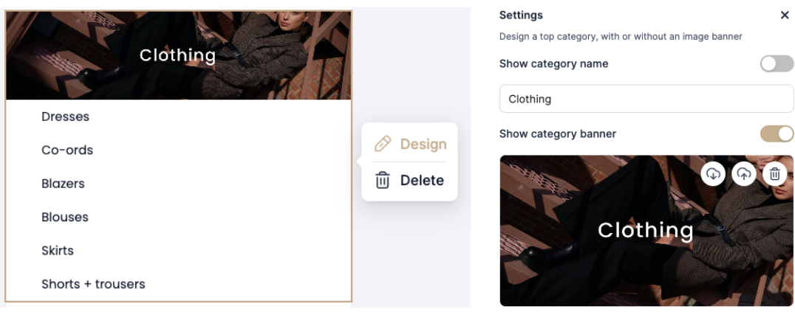Remove banner image using its trash icon

774,173
